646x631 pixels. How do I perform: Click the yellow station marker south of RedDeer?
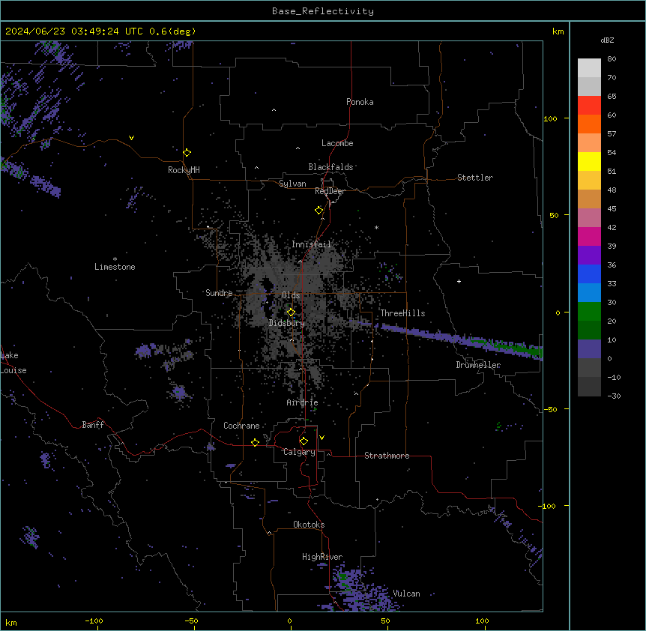(x=319, y=210)
